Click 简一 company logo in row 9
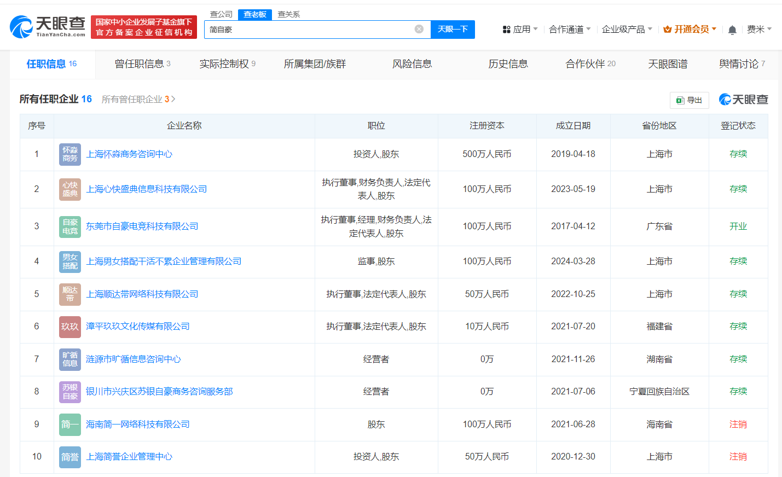The height and width of the screenshot is (477, 782). coord(69,424)
